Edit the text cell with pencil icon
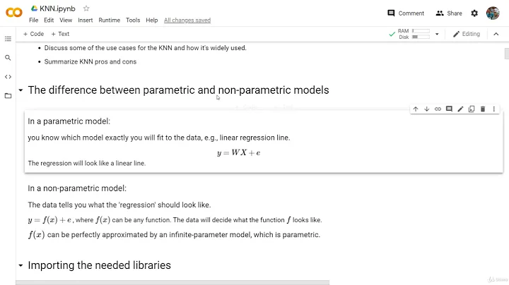Viewport: 509px width, 285px height. [x=460, y=109]
